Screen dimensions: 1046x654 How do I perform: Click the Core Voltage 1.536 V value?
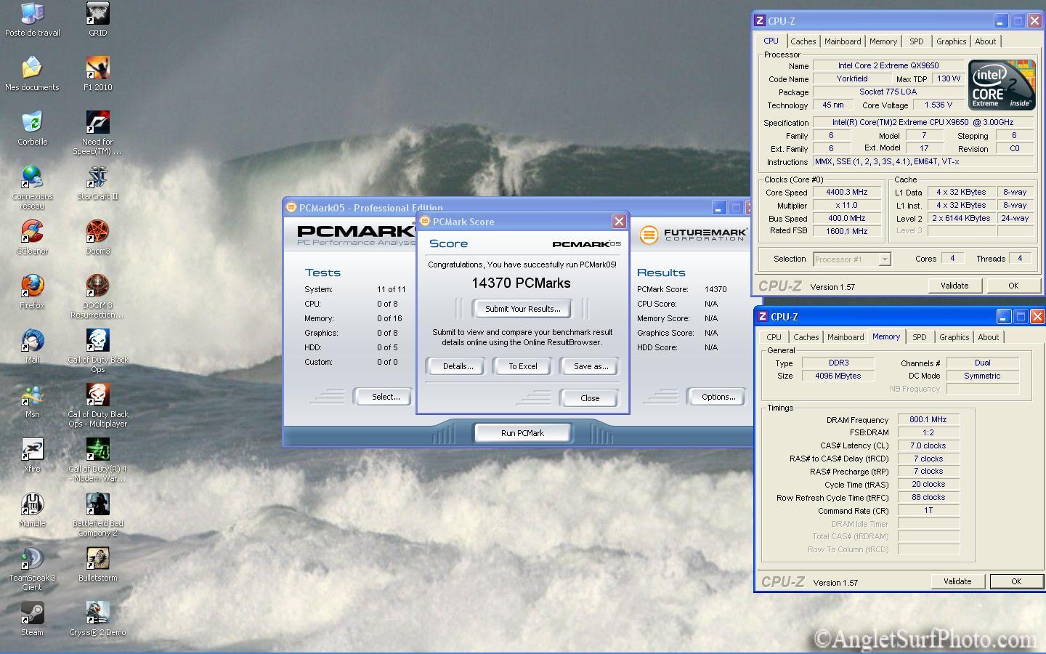point(938,105)
